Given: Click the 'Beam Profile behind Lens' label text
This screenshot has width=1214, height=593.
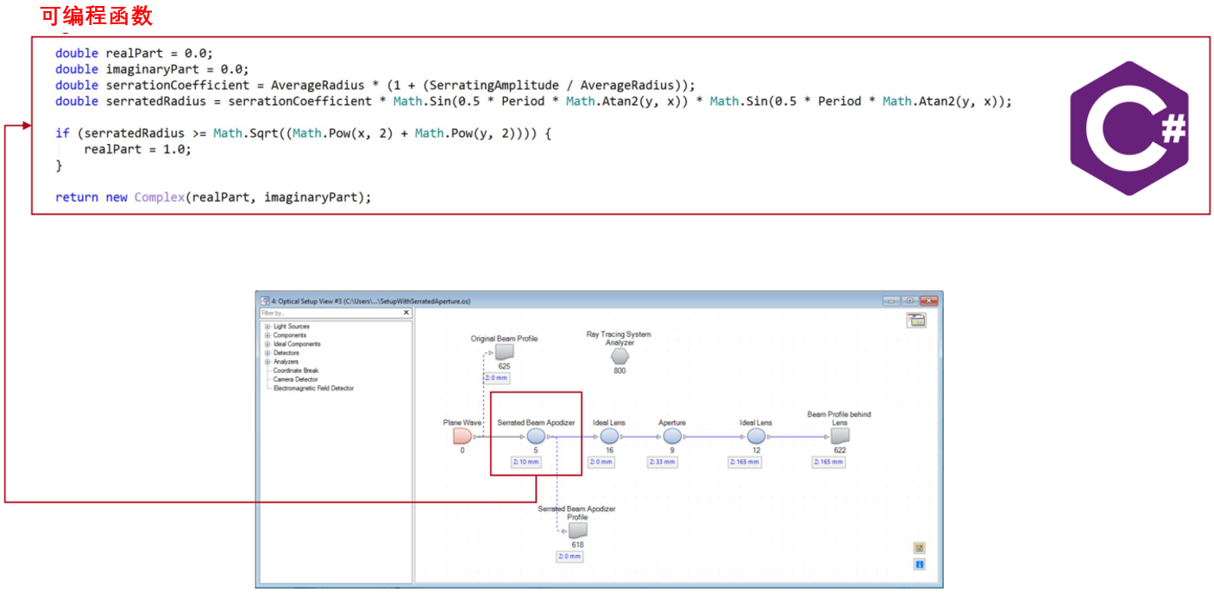Looking at the screenshot, I should pos(839,418).
